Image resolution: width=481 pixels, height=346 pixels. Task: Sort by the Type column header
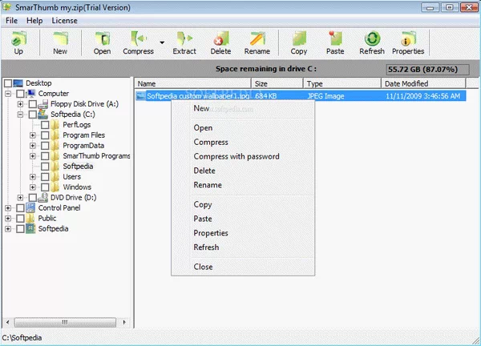click(342, 83)
